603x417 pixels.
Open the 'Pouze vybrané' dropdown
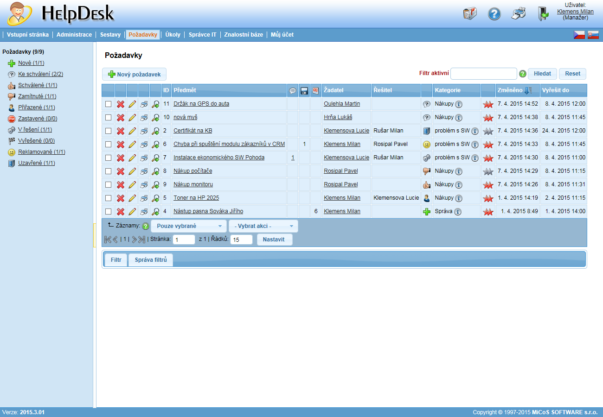tap(189, 226)
